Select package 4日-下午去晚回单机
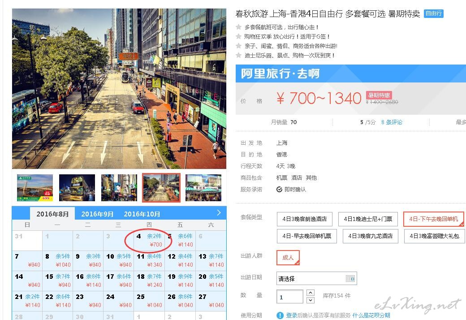466x320 pixels. coord(434,219)
